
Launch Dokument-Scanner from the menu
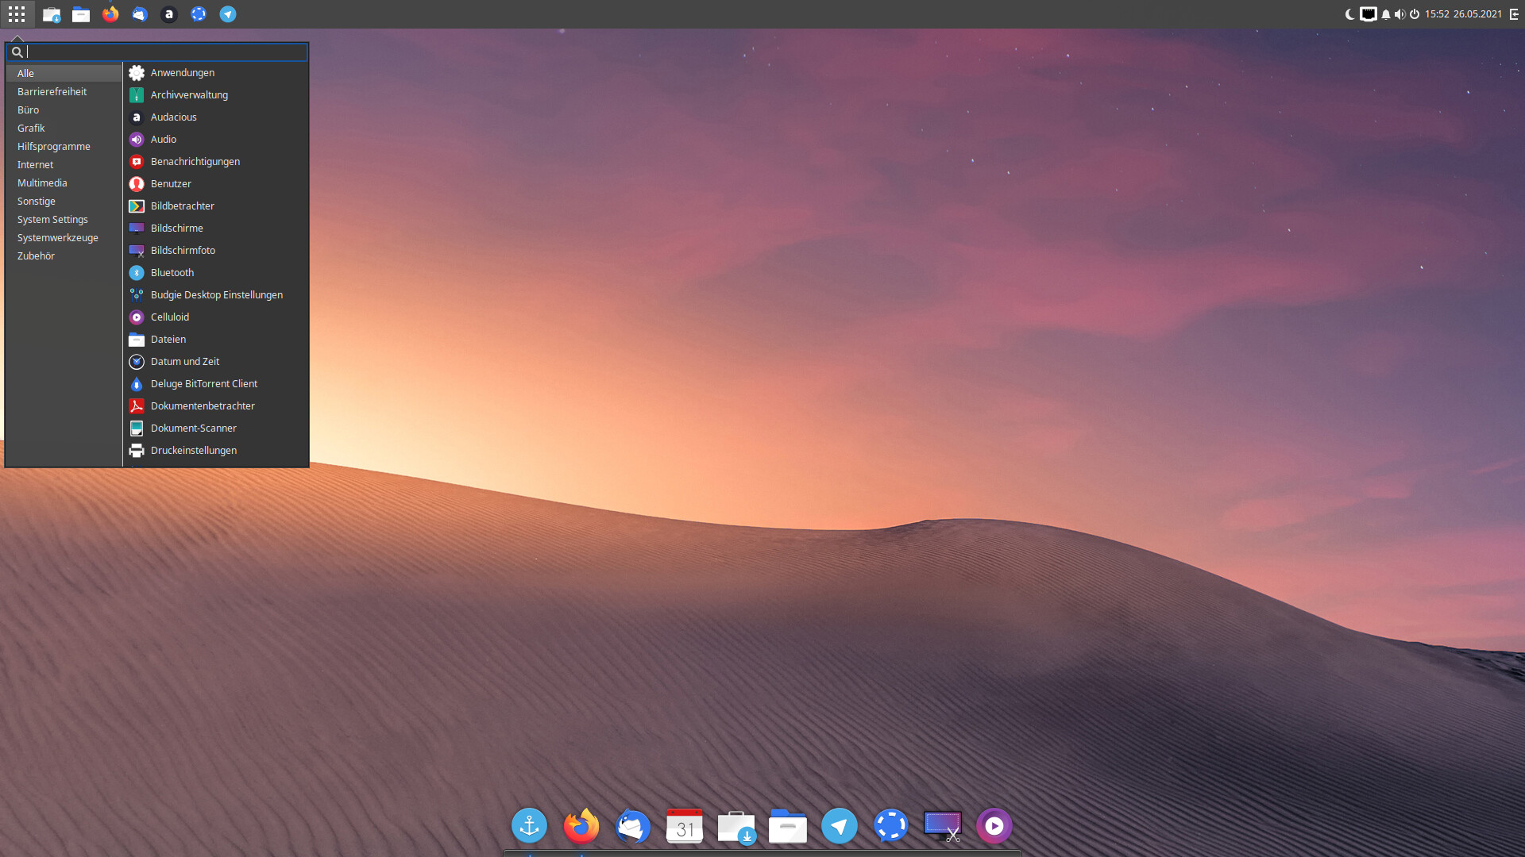tap(215, 428)
